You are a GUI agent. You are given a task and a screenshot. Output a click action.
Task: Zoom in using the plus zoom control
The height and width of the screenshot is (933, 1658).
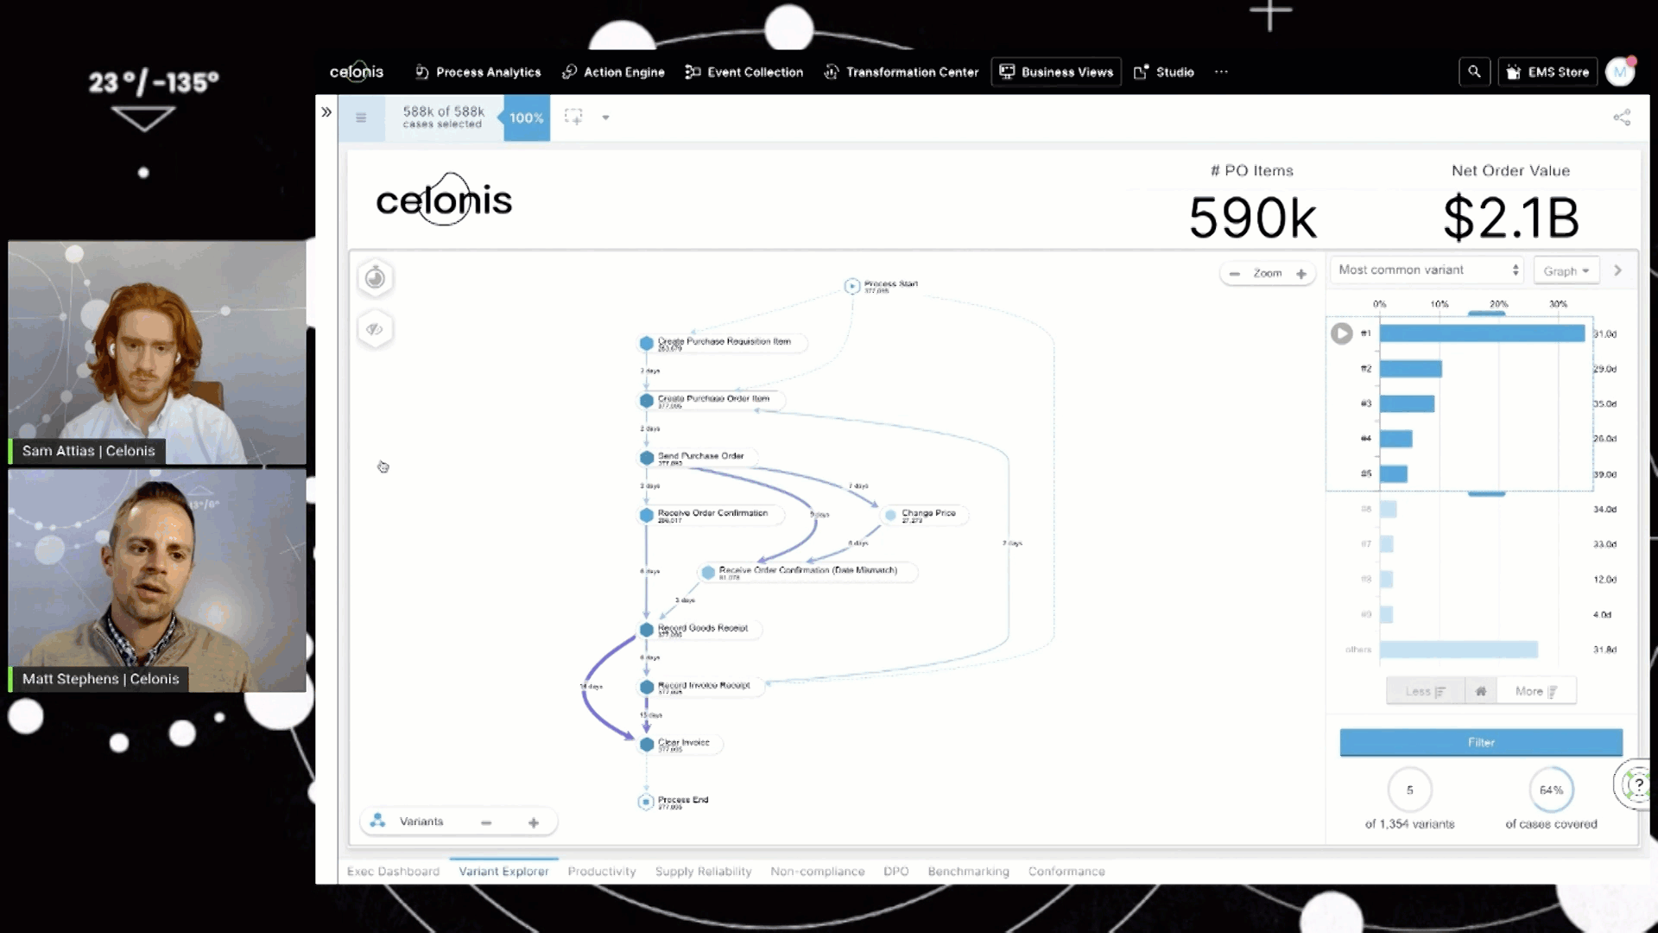pyautogui.click(x=1301, y=273)
